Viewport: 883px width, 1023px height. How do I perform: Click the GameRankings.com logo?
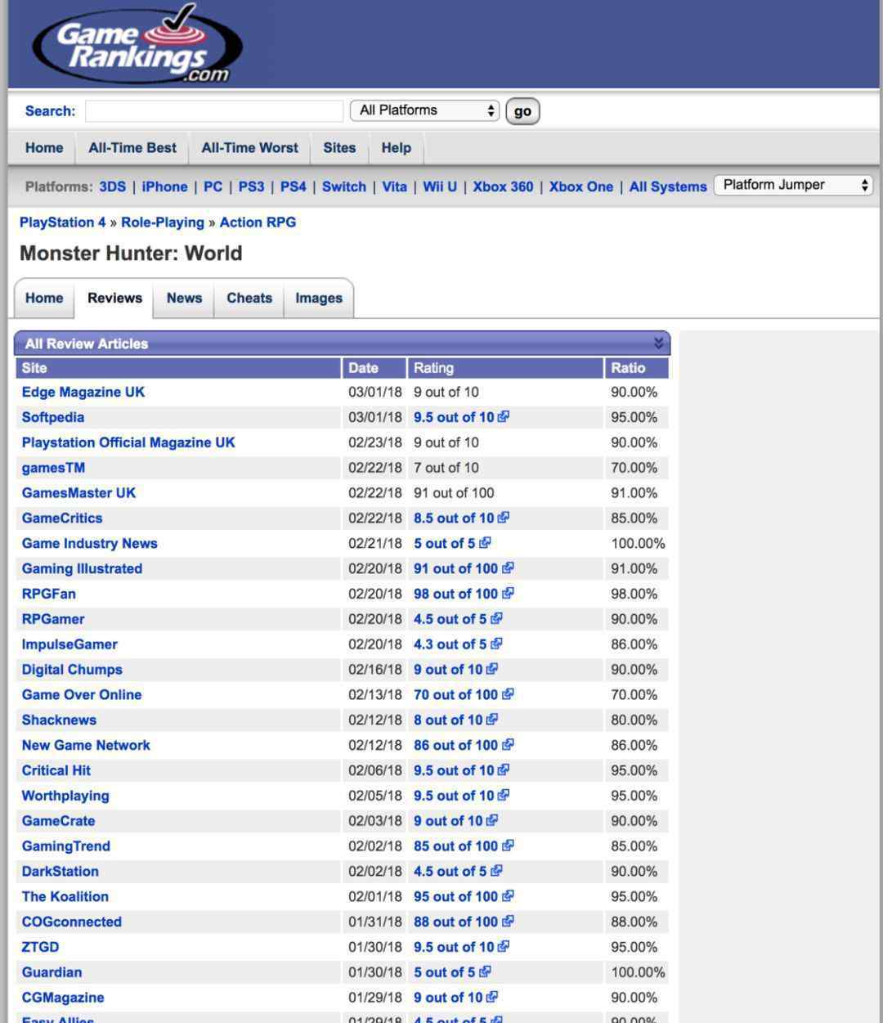click(x=137, y=44)
